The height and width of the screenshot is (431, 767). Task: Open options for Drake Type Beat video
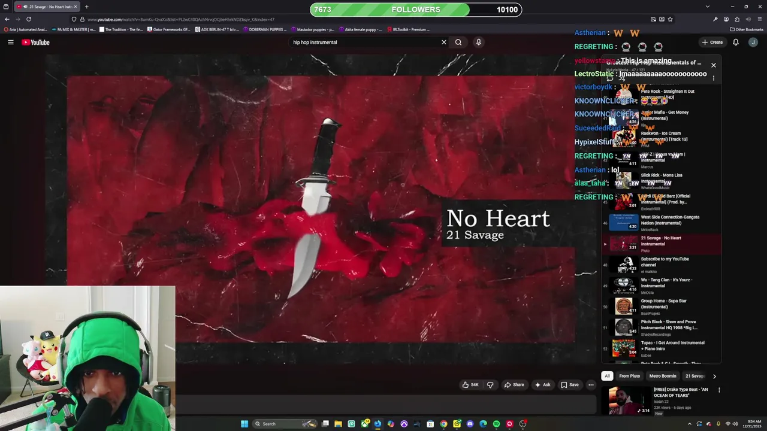719,390
